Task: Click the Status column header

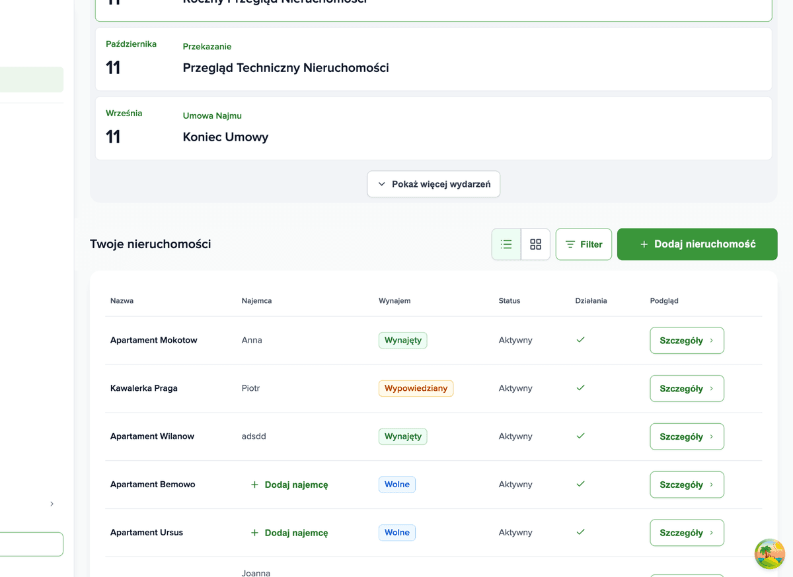Action: [x=510, y=301]
